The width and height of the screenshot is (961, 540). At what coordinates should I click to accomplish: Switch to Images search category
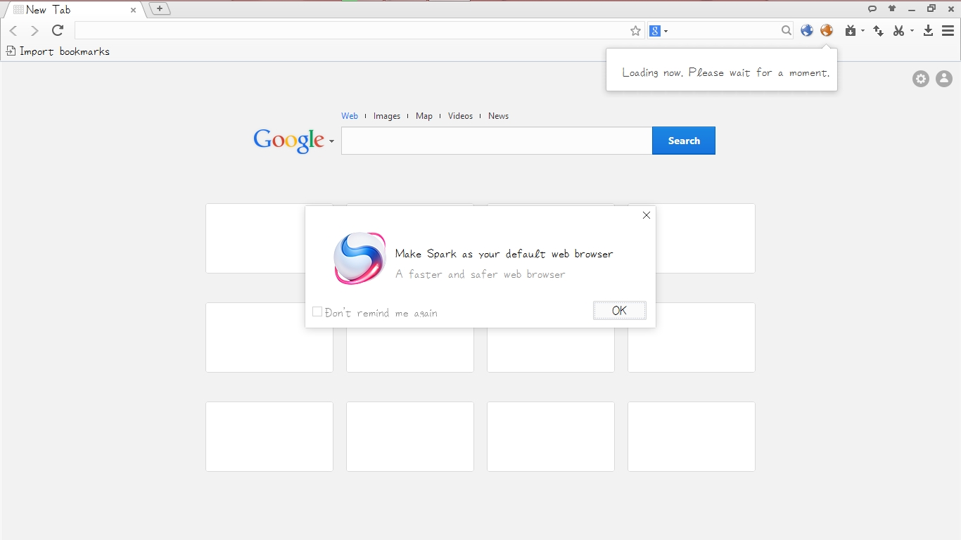(x=387, y=116)
